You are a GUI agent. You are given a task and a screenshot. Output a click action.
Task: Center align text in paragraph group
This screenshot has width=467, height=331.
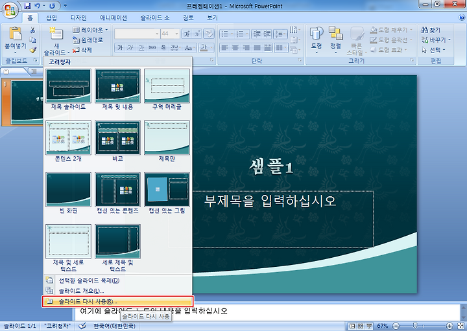point(235,47)
